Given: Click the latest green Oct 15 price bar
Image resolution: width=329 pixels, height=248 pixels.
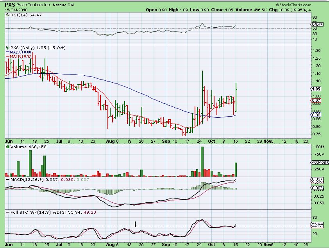Looking at the screenshot, I should click(x=236, y=97).
